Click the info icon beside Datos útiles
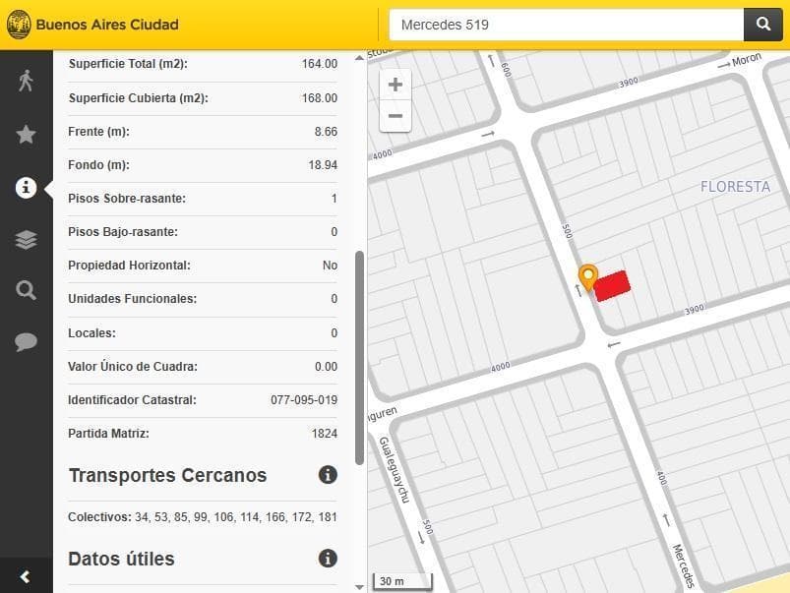This screenshot has height=593, width=790. click(328, 559)
